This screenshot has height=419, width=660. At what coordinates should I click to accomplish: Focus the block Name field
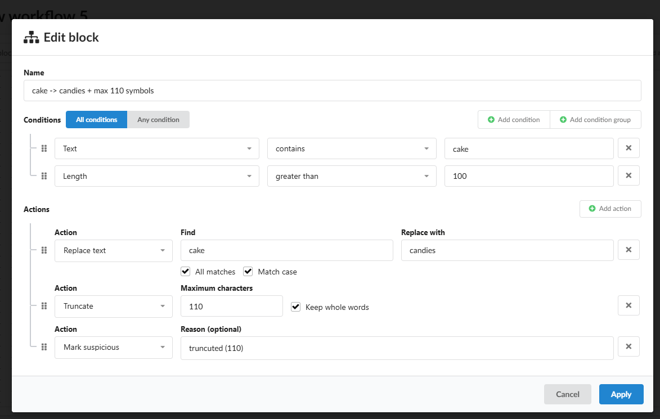(x=333, y=91)
